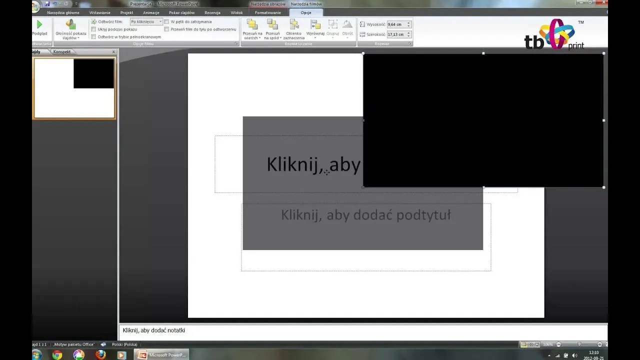The height and width of the screenshot is (360, 640).
Task: Open the Odtwórz film combo box
Action: [146, 22]
